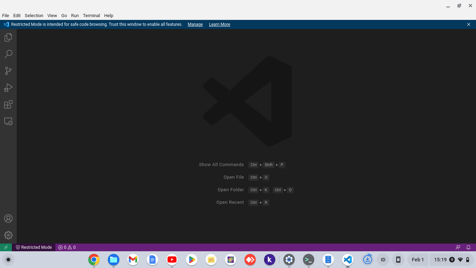Open the Search view in activity bar
The width and height of the screenshot is (476, 268).
tap(8, 54)
